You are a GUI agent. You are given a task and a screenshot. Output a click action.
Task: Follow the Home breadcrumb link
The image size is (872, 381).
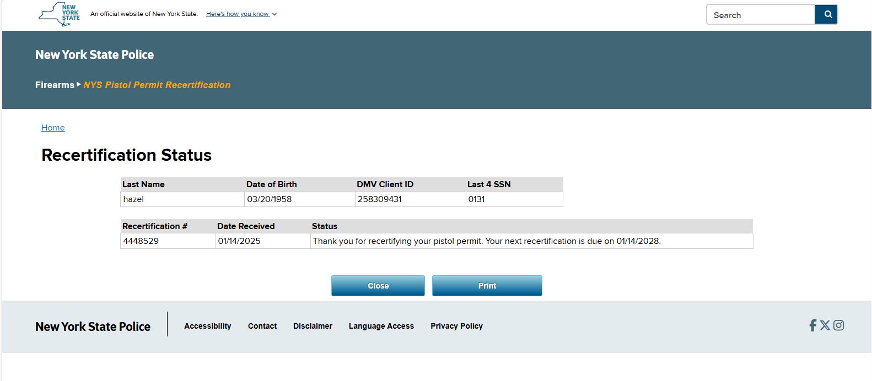53,128
